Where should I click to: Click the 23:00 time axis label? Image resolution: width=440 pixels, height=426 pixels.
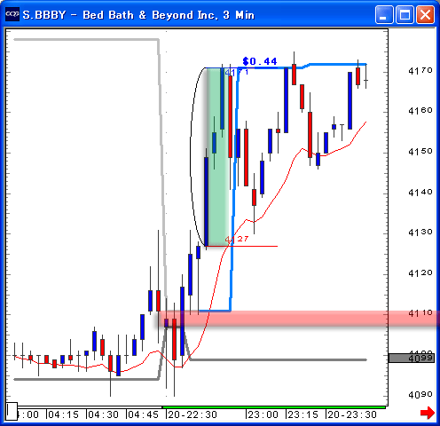pos(263,414)
